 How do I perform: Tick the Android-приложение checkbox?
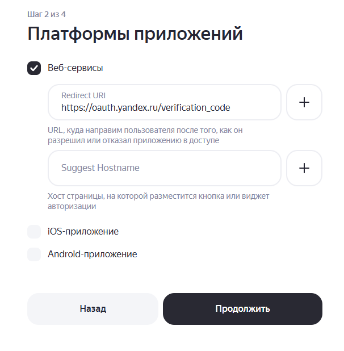34,254
